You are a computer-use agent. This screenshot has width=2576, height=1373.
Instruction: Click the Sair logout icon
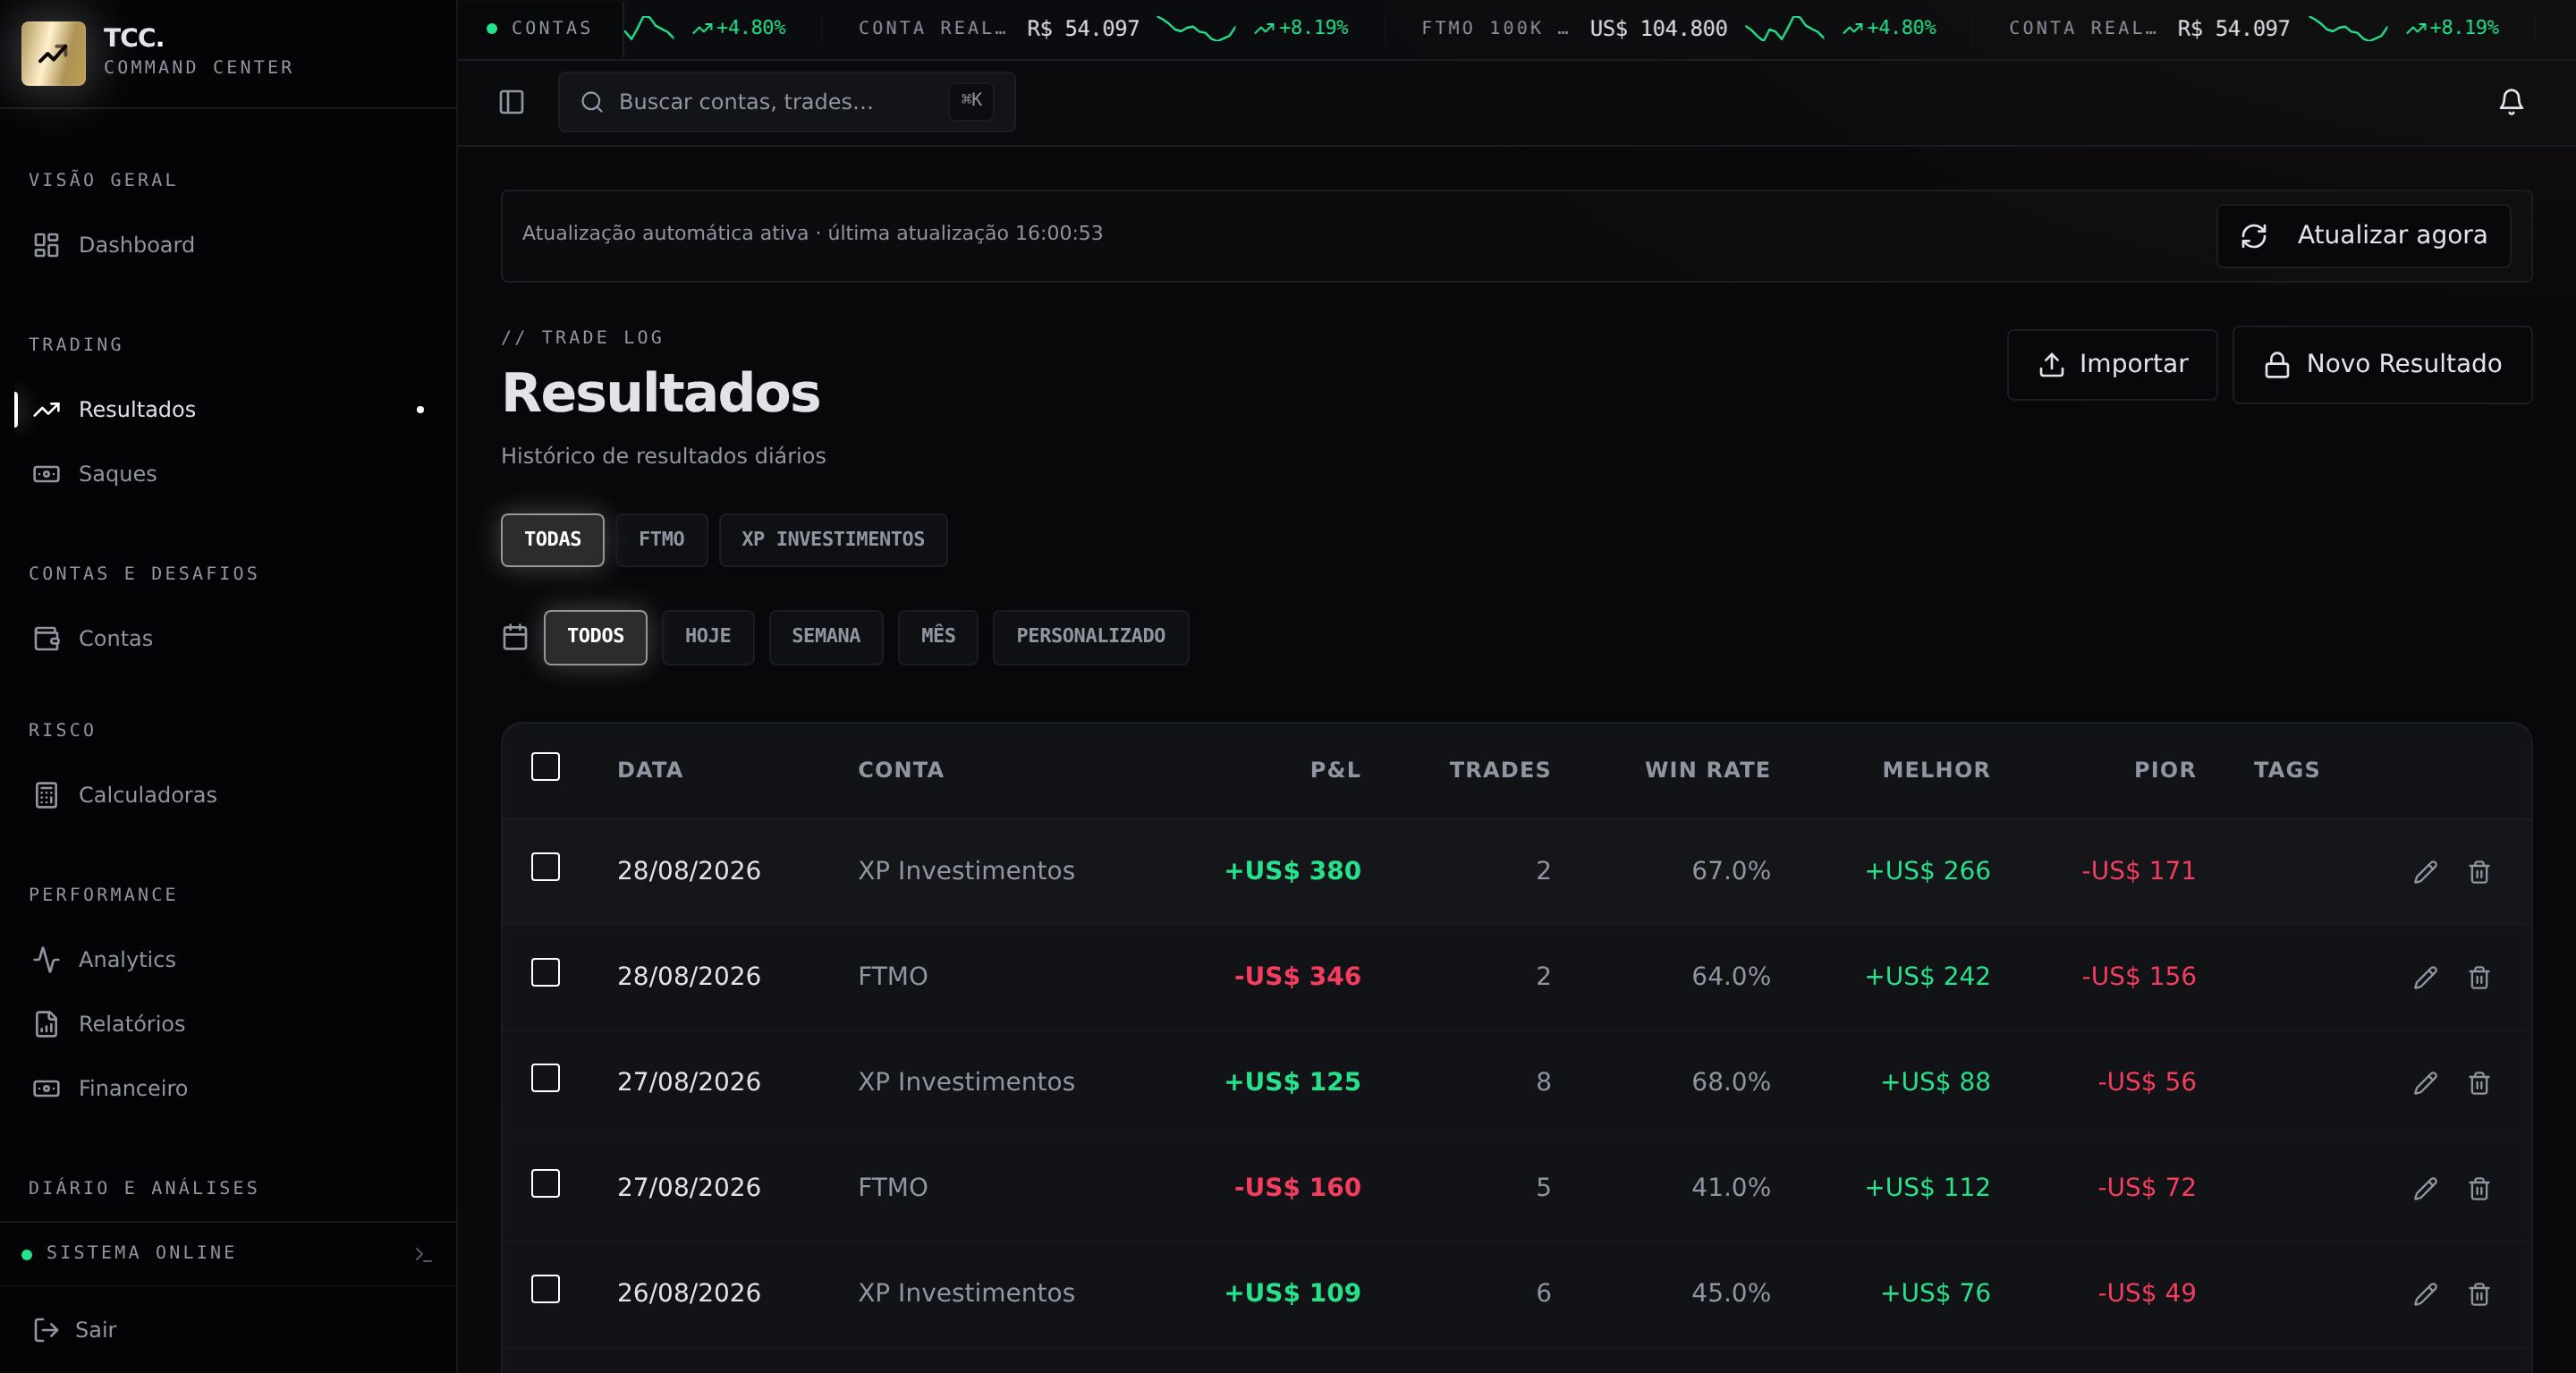(x=46, y=1329)
